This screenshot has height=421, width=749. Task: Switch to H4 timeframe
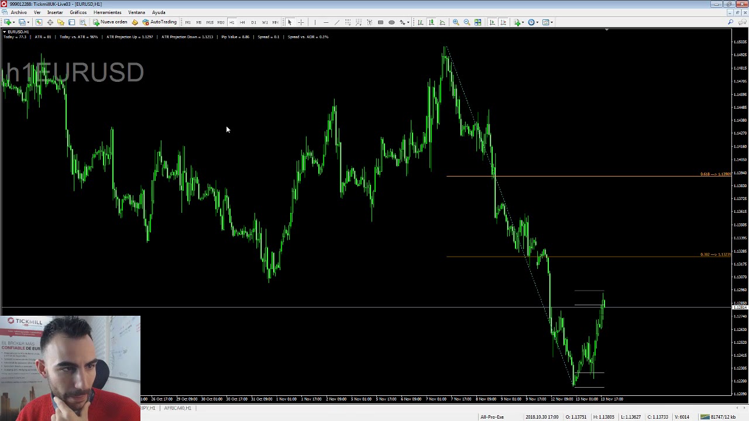click(x=242, y=22)
